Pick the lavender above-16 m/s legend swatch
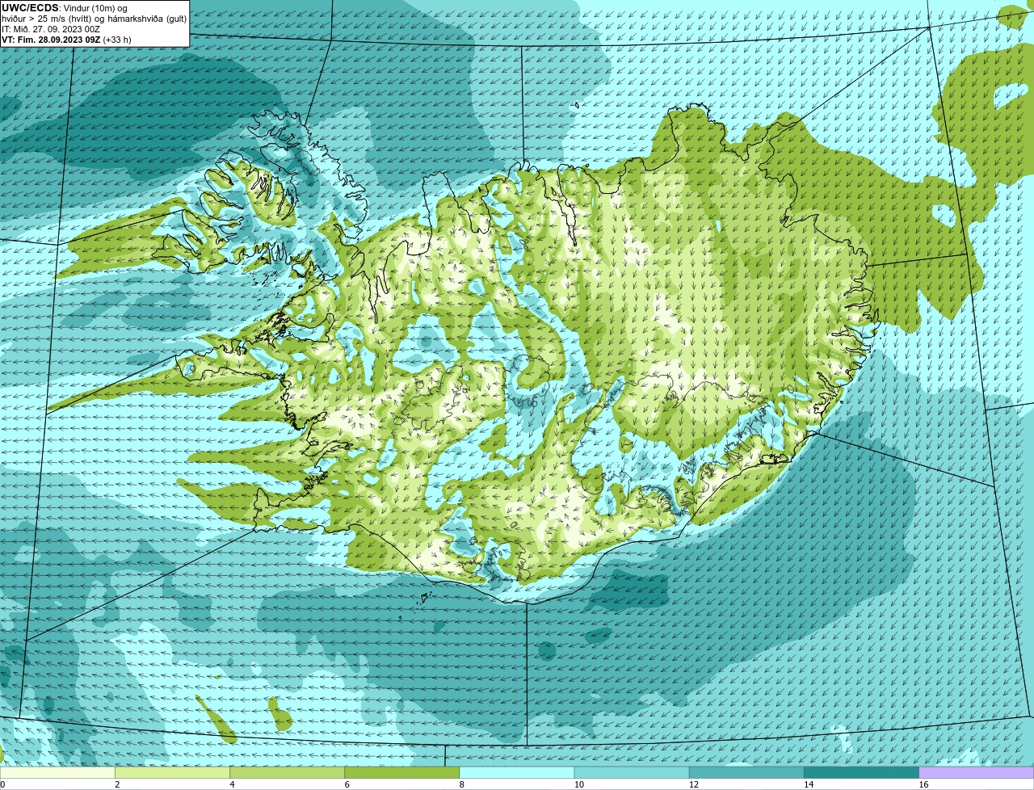This screenshot has height=790, width=1034. coord(977,773)
